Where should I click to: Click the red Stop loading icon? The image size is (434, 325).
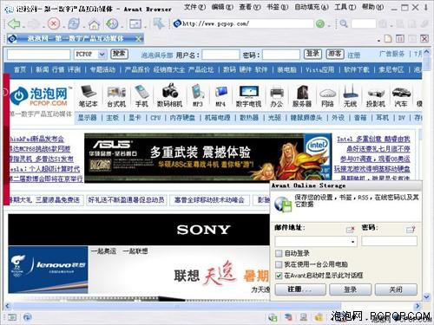pyautogui.click(x=54, y=23)
